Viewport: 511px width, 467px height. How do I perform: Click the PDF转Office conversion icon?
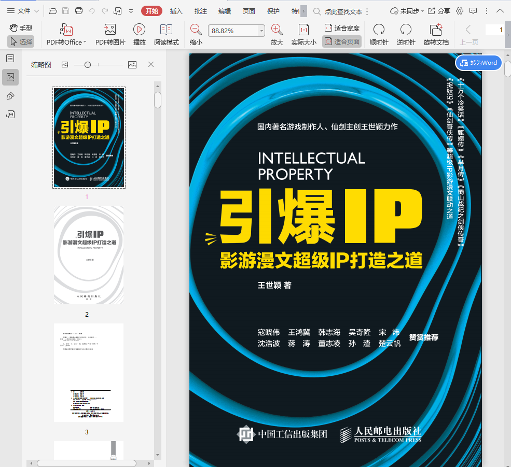pyautogui.click(x=66, y=30)
